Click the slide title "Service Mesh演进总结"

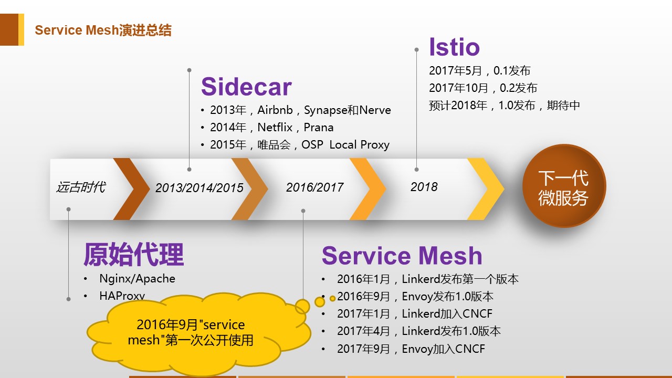tap(103, 30)
